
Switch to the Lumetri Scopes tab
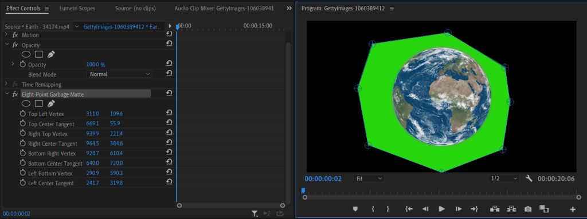tap(77, 8)
